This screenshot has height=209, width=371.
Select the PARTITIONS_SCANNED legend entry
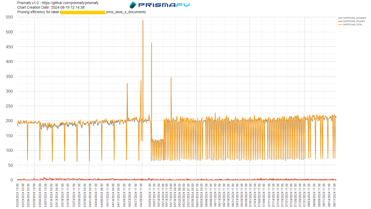pos(352,18)
